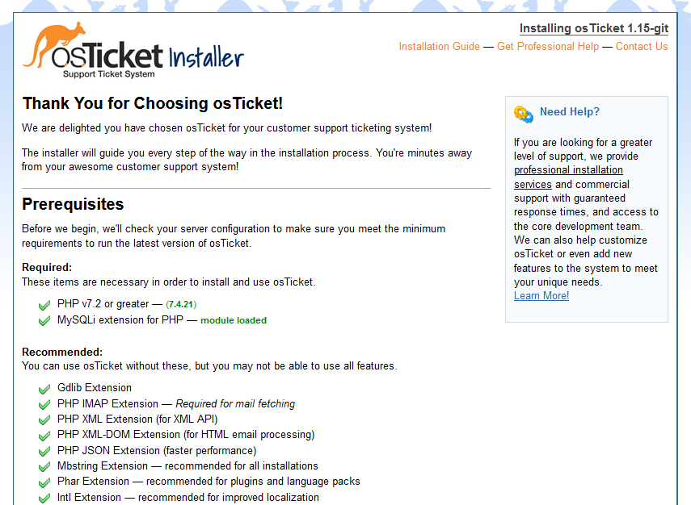Viewport: 691px width, 505px height.
Task: Click the PHP version 7.4.21 text
Action: (x=181, y=305)
